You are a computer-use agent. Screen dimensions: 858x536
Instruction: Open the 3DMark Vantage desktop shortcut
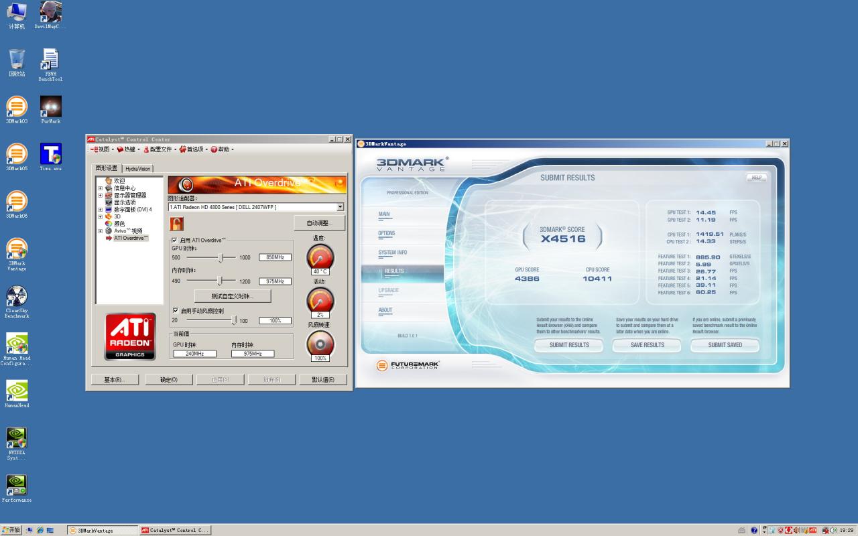click(17, 255)
